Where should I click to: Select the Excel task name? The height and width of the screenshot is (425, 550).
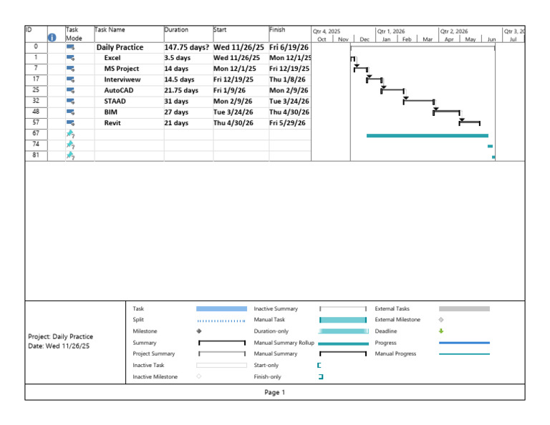[112, 58]
